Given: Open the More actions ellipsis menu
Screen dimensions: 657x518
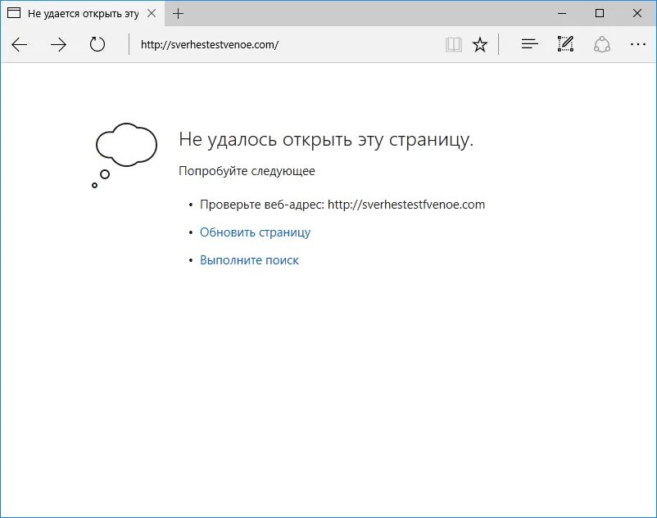Looking at the screenshot, I should click(x=637, y=44).
